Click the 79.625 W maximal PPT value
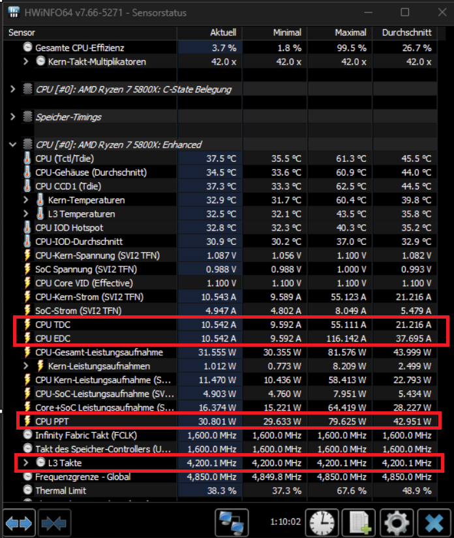 point(348,421)
